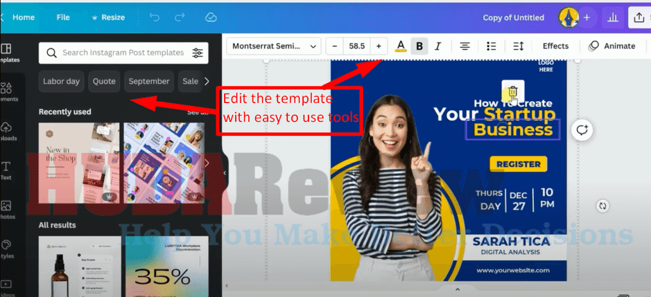Open the Effects panel
The width and height of the screenshot is (651, 297).
pos(555,46)
